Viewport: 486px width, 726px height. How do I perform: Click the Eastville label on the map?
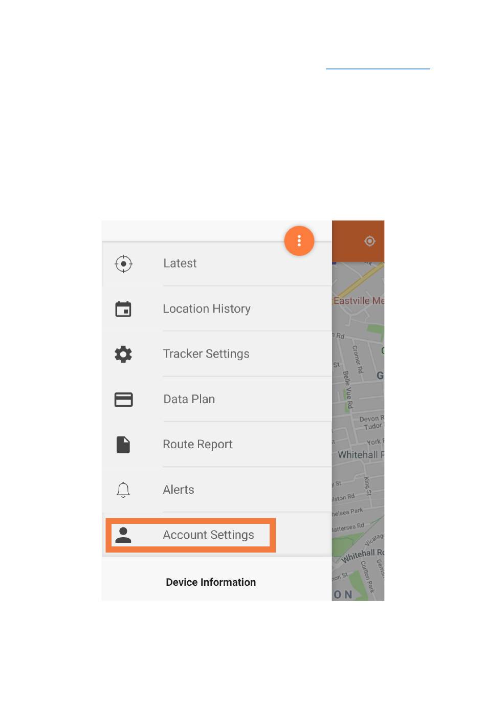[359, 300]
